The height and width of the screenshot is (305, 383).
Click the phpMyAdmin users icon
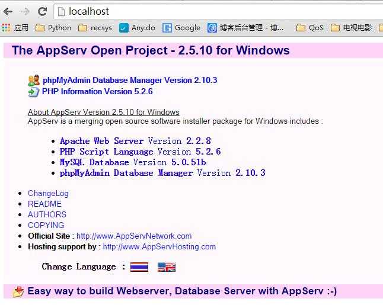(34, 81)
